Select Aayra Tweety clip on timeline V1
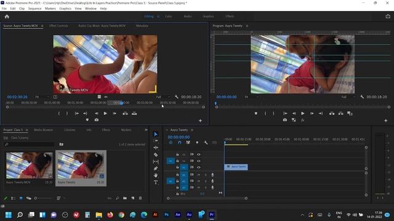Viewport: 394px width, 221px height. coord(236,167)
